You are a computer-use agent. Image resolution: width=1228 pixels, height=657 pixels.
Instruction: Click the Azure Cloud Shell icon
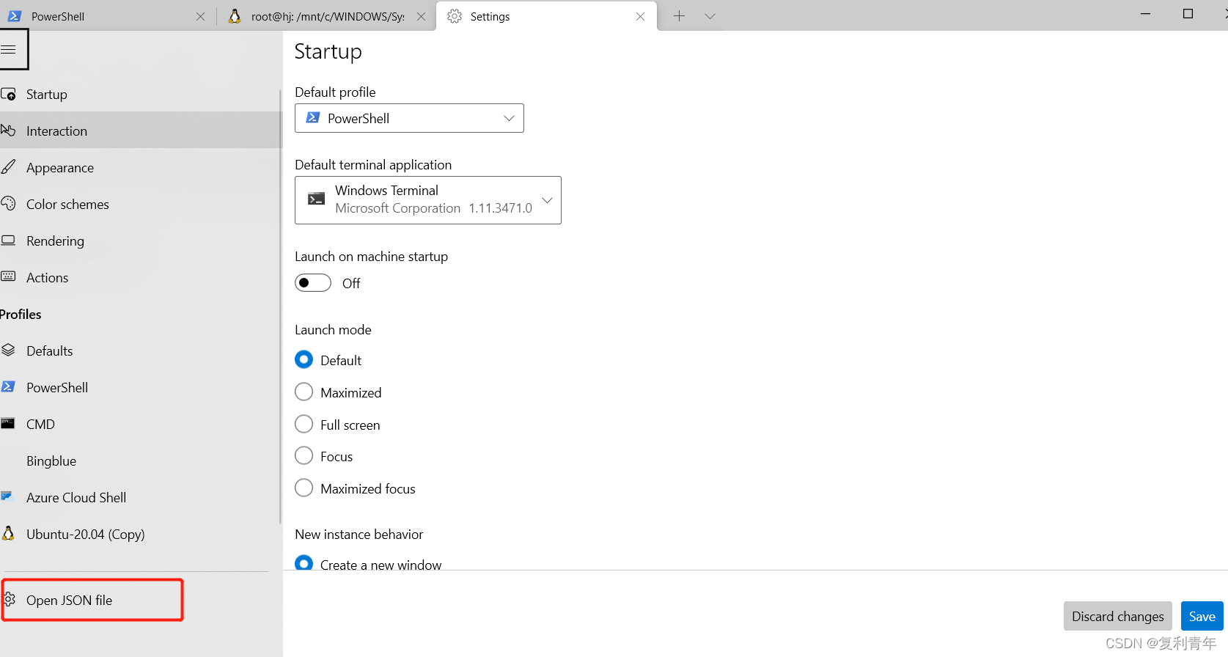tap(7, 496)
